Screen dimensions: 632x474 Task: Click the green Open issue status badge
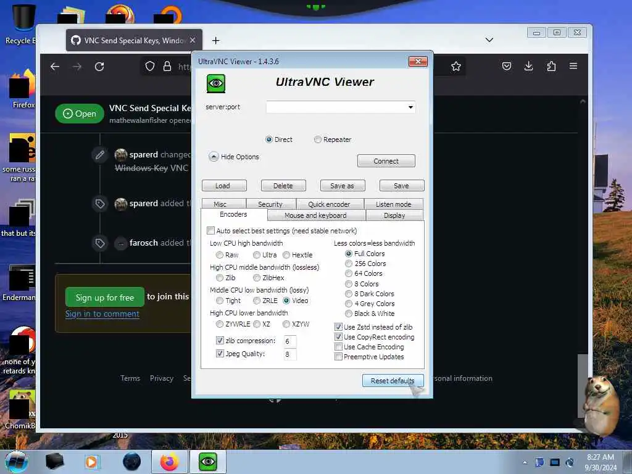pos(80,114)
